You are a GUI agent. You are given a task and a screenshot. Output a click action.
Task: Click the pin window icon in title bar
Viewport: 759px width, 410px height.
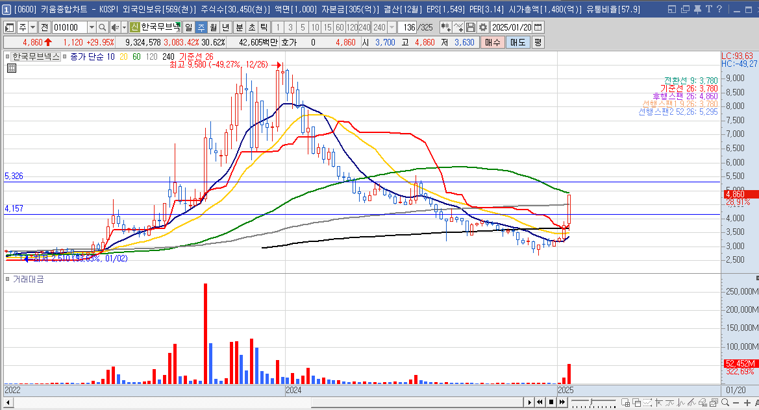tap(697, 9)
